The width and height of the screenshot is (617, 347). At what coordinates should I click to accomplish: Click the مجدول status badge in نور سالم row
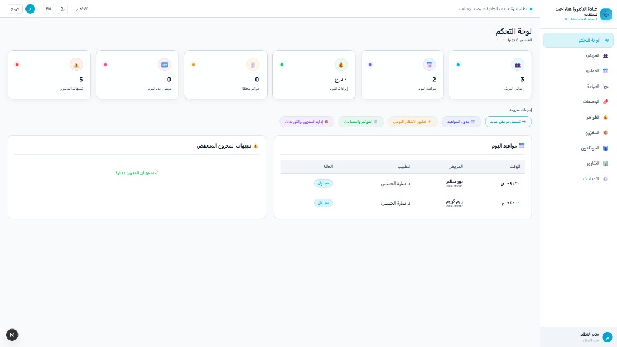tap(324, 183)
